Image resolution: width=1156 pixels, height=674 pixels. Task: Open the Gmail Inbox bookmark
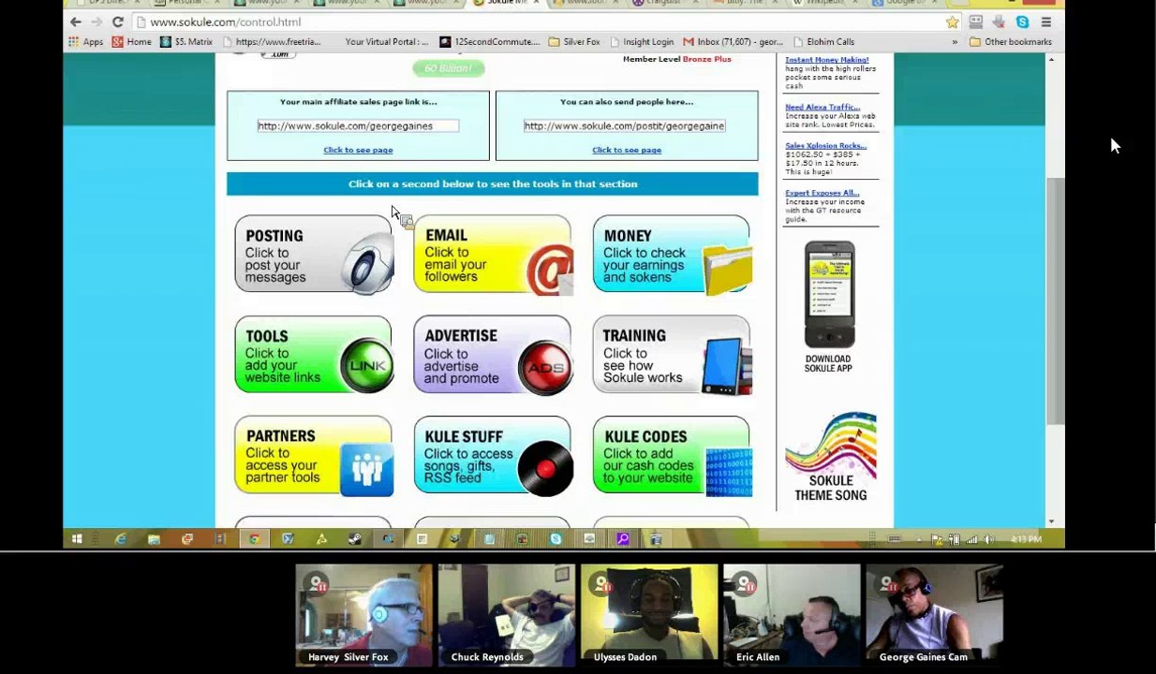733,41
